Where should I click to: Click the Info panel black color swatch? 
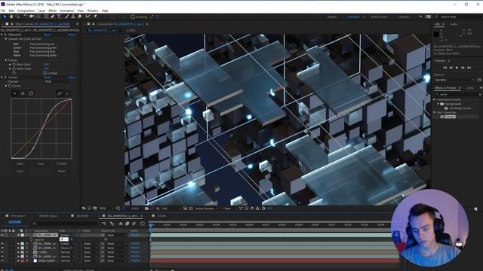coord(436,35)
